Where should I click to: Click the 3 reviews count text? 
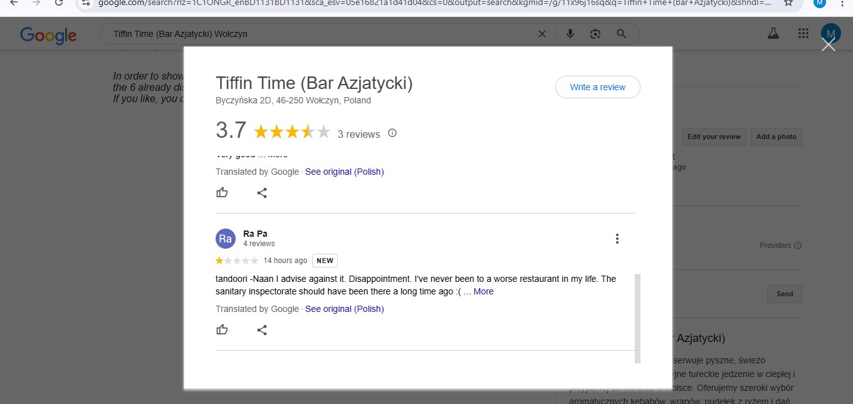(359, 134)
